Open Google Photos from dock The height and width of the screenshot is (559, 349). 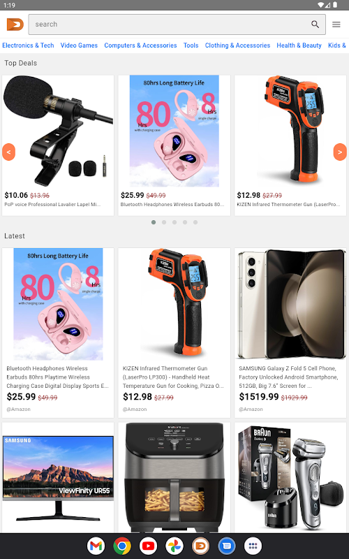(174, 546)
